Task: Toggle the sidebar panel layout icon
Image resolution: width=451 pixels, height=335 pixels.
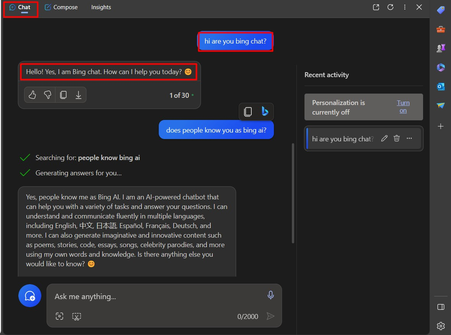Action: 441,307
